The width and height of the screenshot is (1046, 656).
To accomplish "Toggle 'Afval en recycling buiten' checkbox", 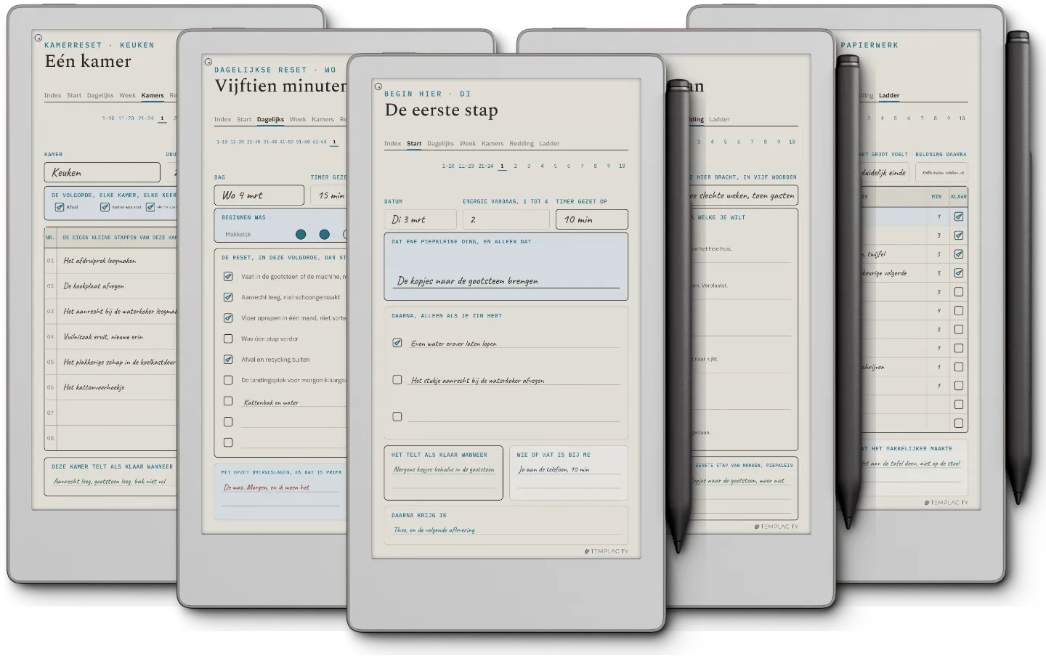I will point(228,359).
